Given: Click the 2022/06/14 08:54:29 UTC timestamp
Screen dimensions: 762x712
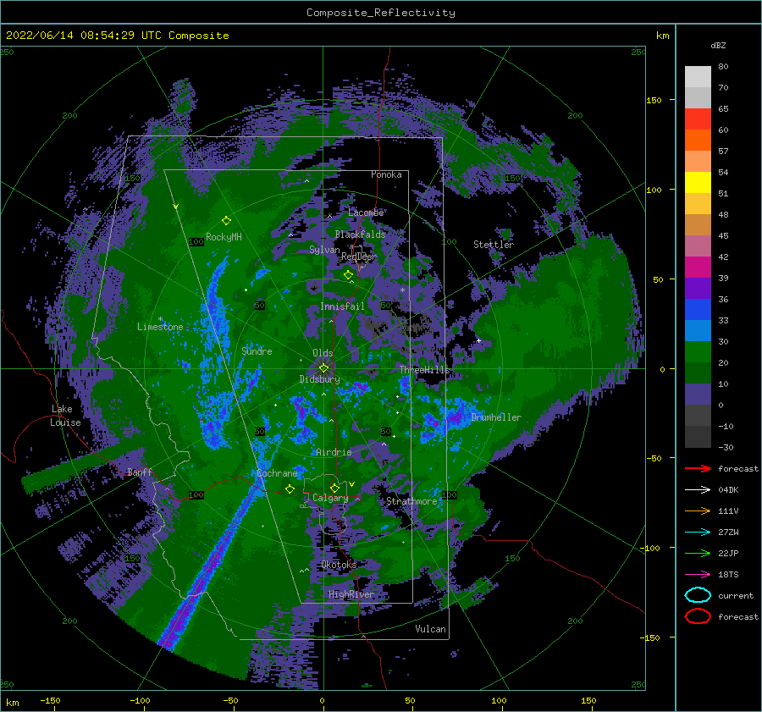Looking at the screenshot, I should (x=118, y=36).
